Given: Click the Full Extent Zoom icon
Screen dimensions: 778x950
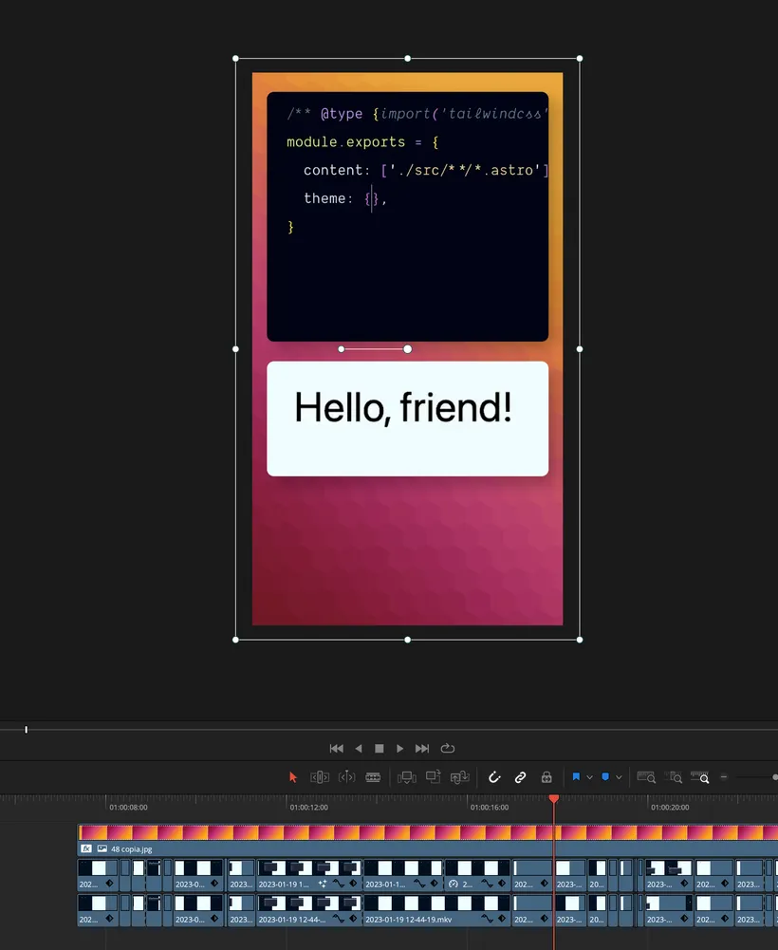Looking at the screenshot, I should [x=646, y=777].
